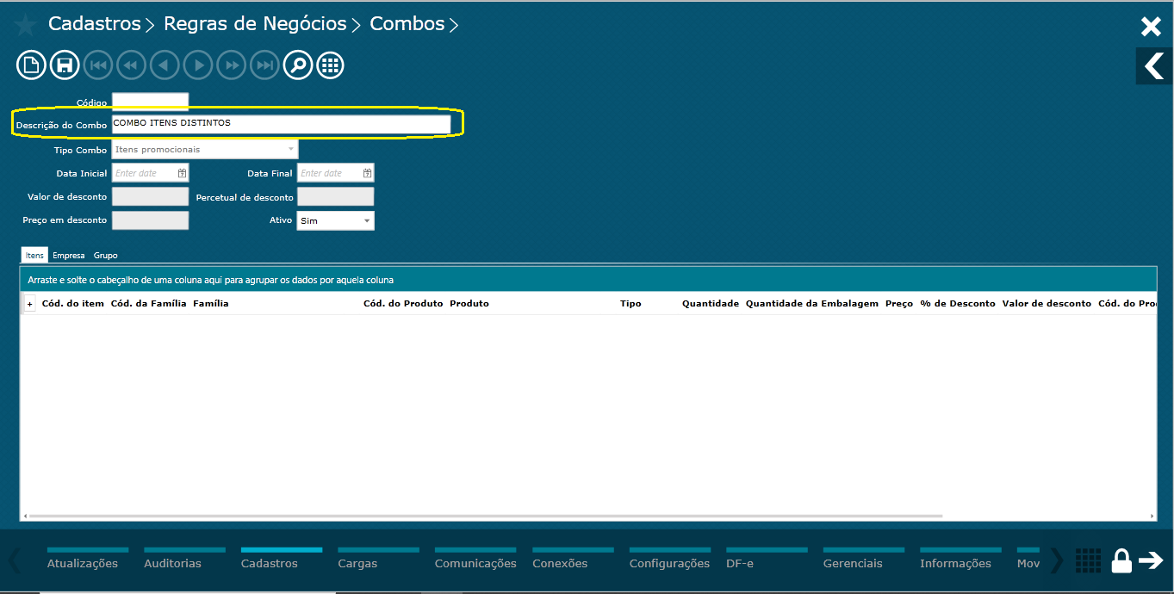This screenshot has width=1174, height=594.
Task: Open the Gerenciais module
Action: click(853, 563)
